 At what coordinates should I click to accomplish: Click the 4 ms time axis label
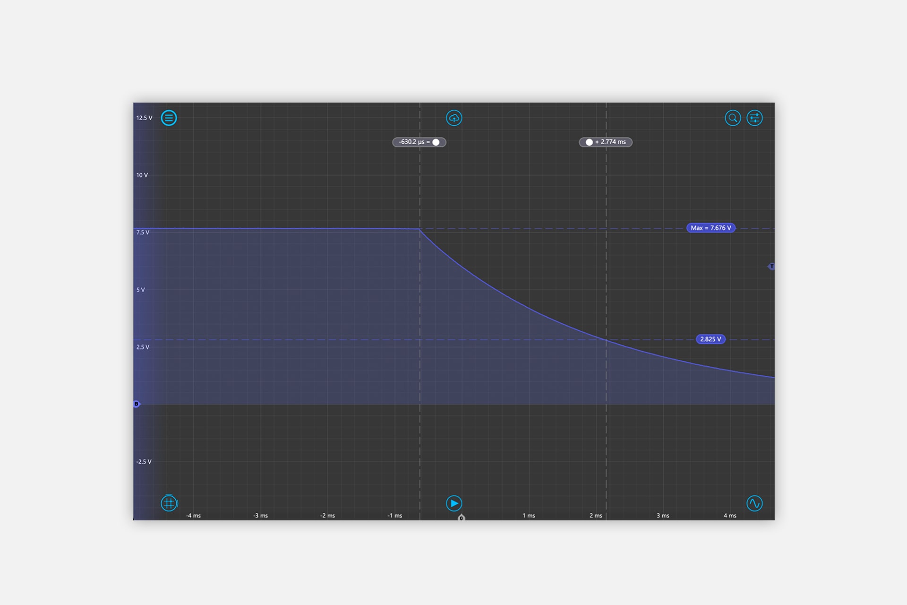click(729, 515)
